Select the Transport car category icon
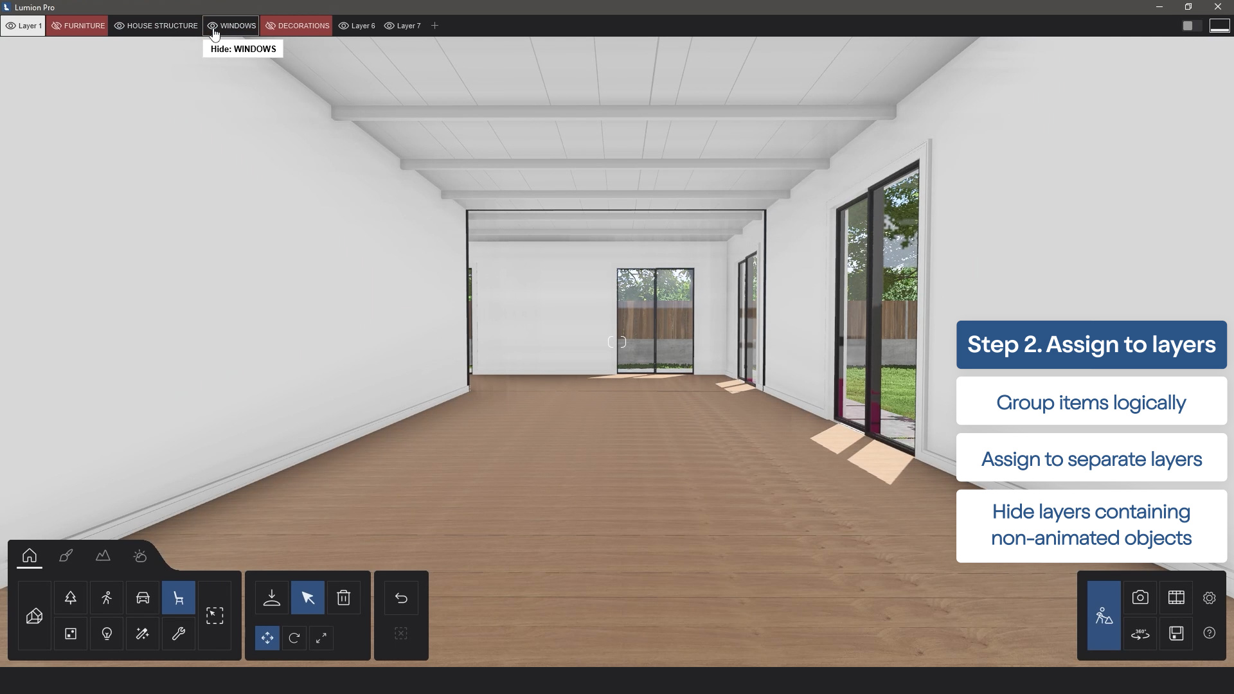1234x694 pixels. [143, 598]
